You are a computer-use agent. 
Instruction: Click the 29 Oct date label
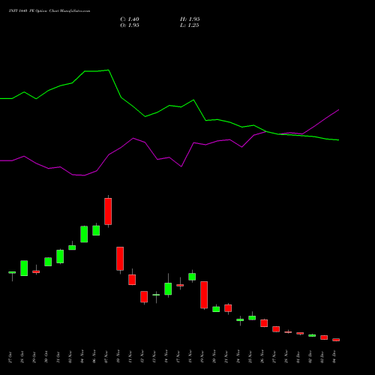(x=34, y=357)
